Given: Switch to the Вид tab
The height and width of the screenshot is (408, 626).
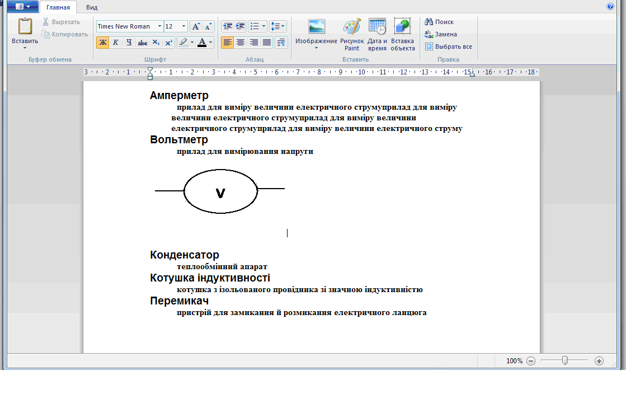Looking at the screenshot, I should (92, 7).
